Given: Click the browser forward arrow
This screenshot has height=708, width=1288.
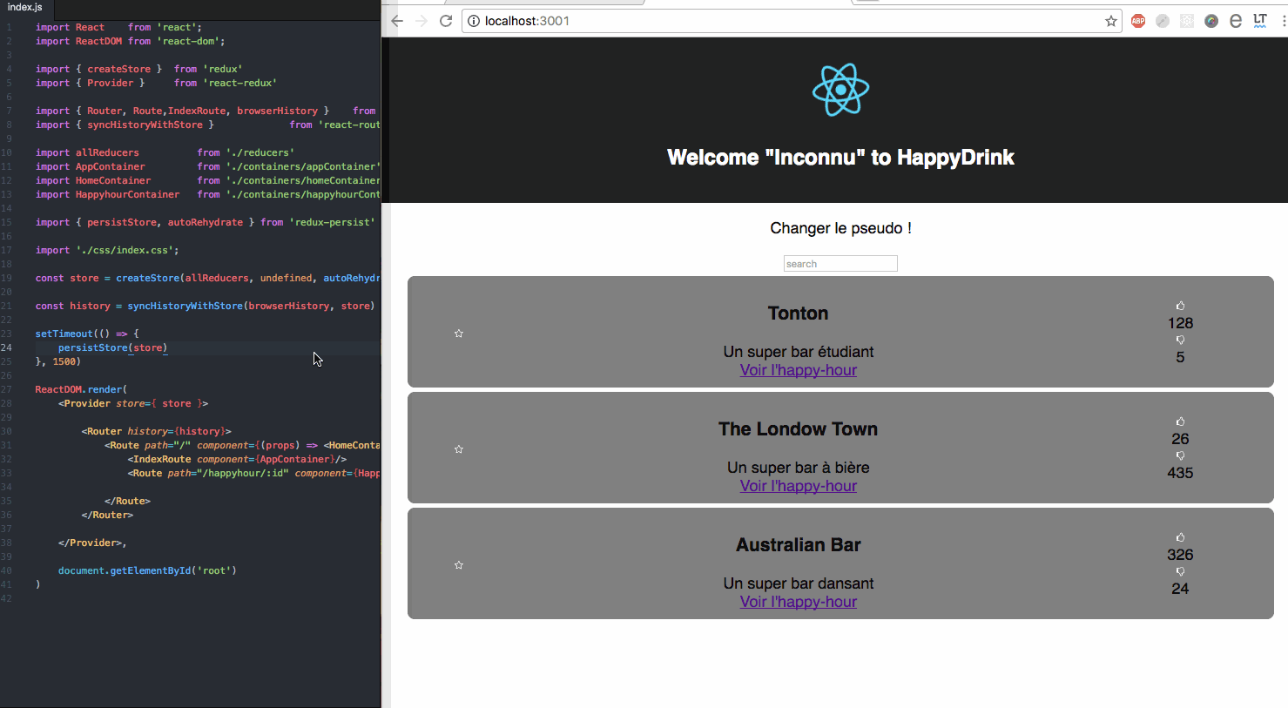Looking at the screenshot, I should point(421,21).
